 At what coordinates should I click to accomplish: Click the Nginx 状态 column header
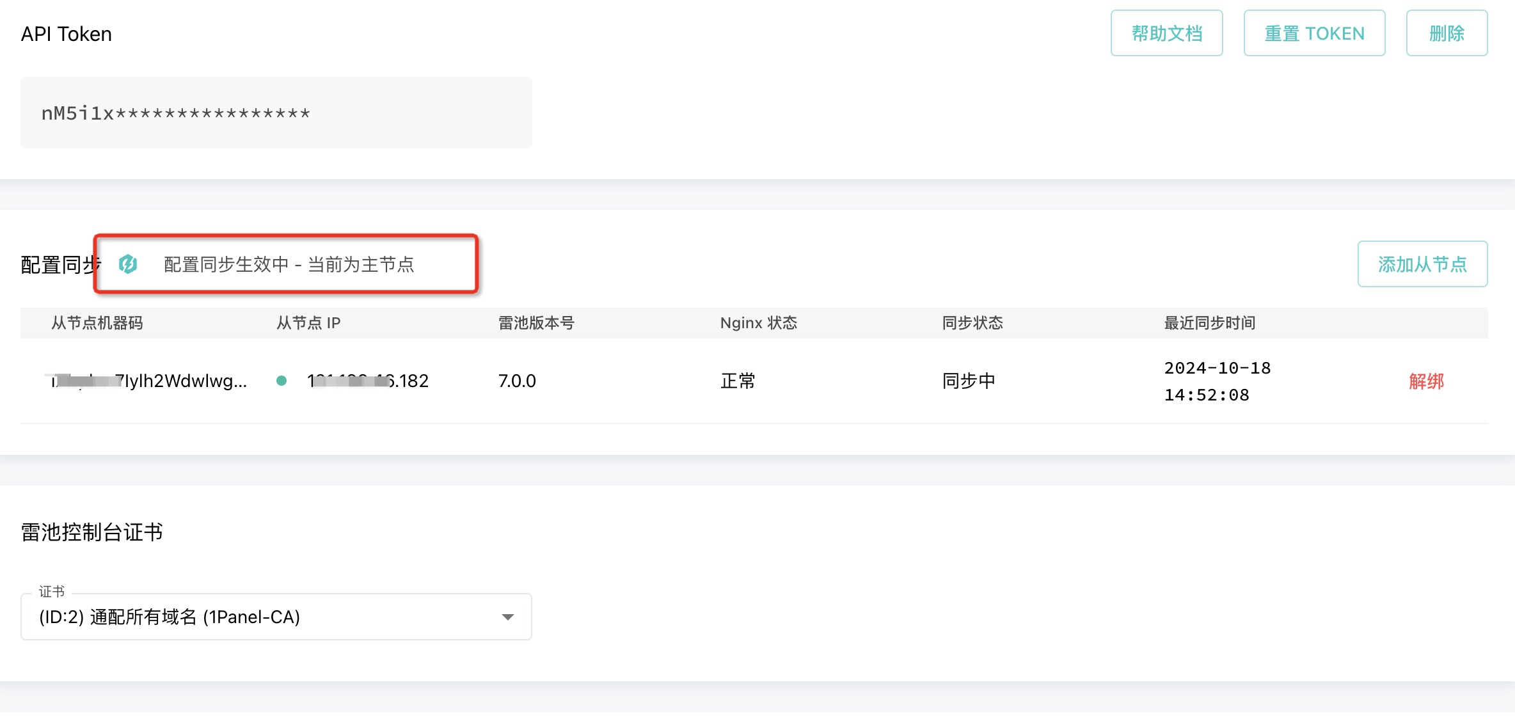tap(758, 323)
